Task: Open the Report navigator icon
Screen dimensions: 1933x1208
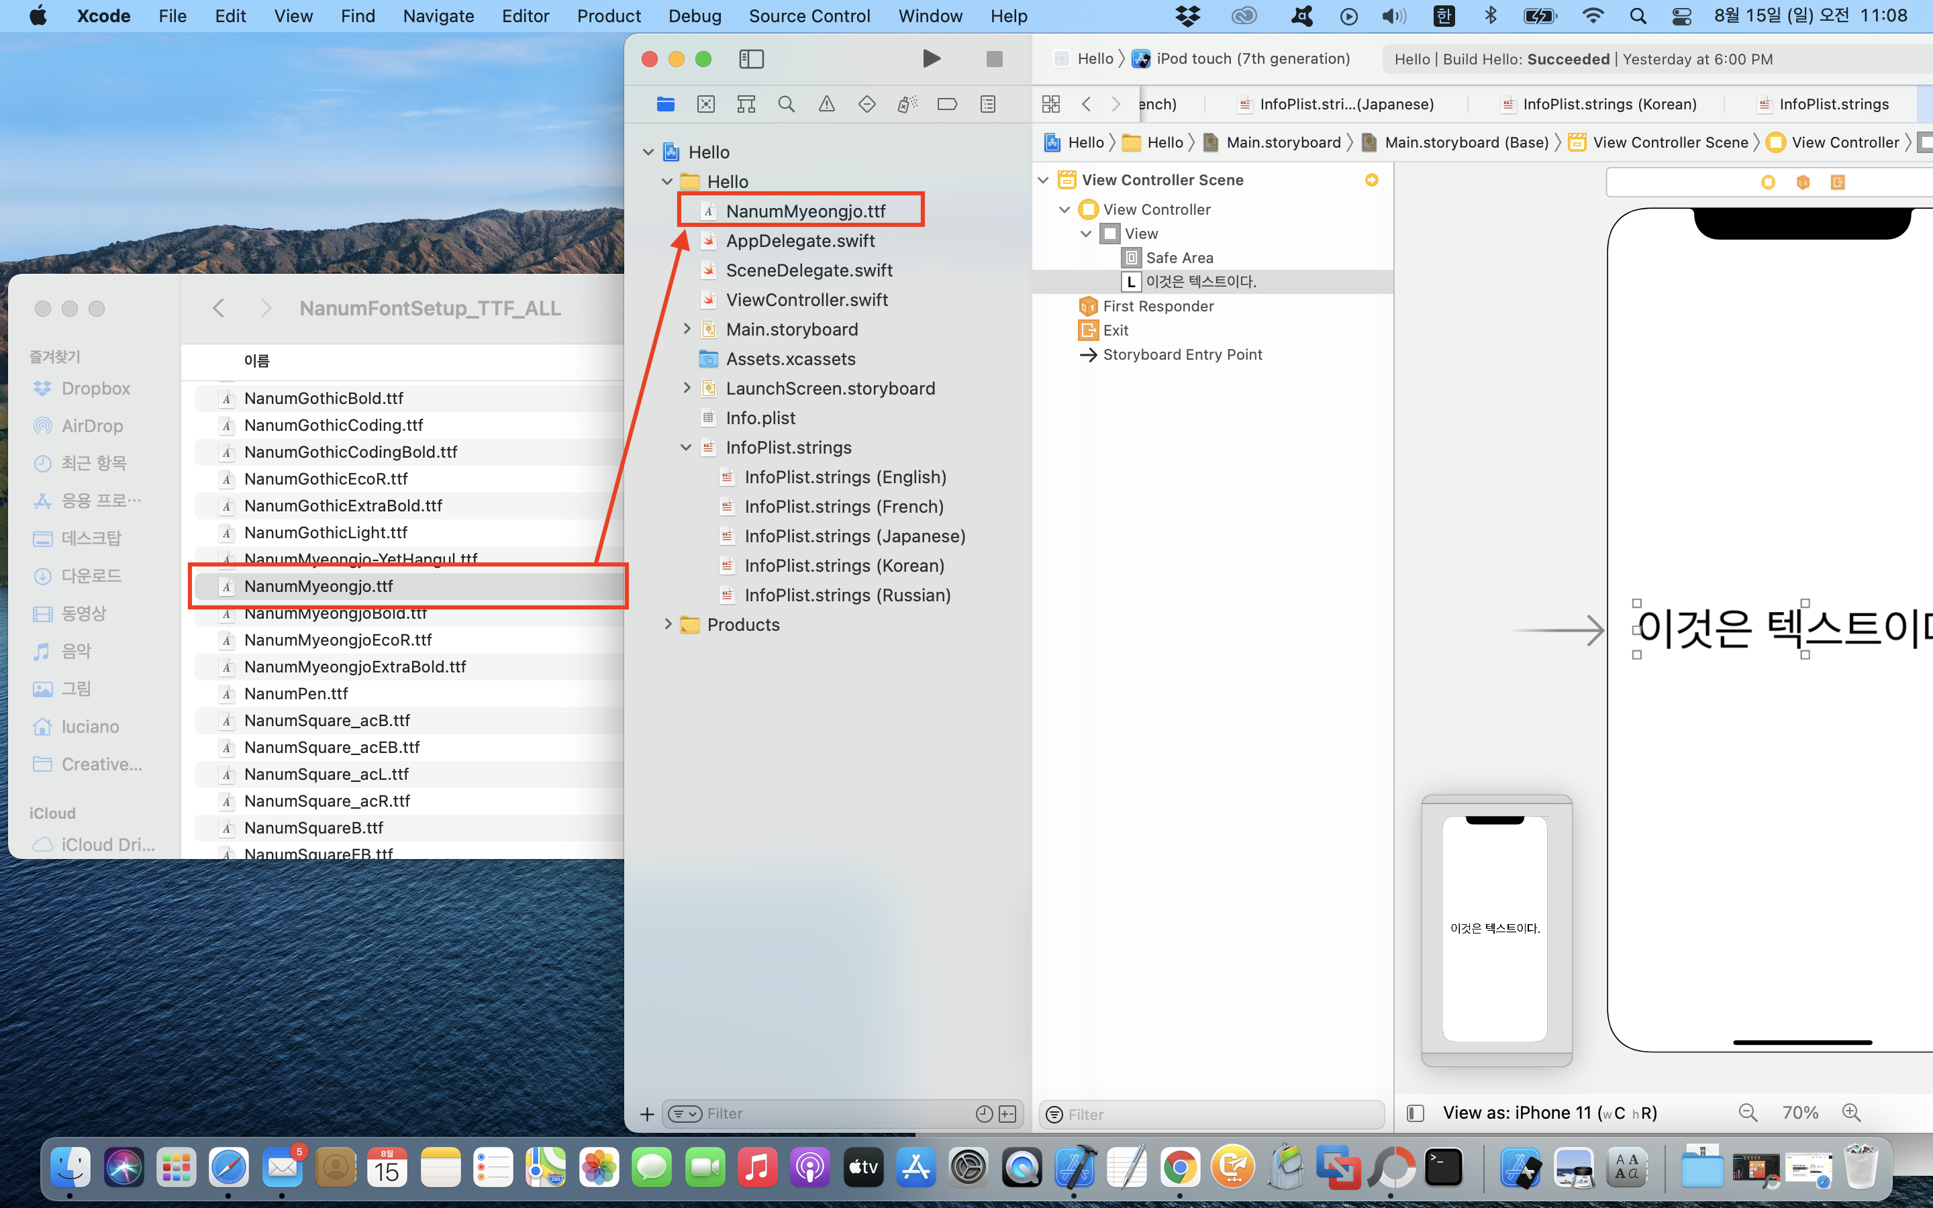Action: click(x=988, y=104)
